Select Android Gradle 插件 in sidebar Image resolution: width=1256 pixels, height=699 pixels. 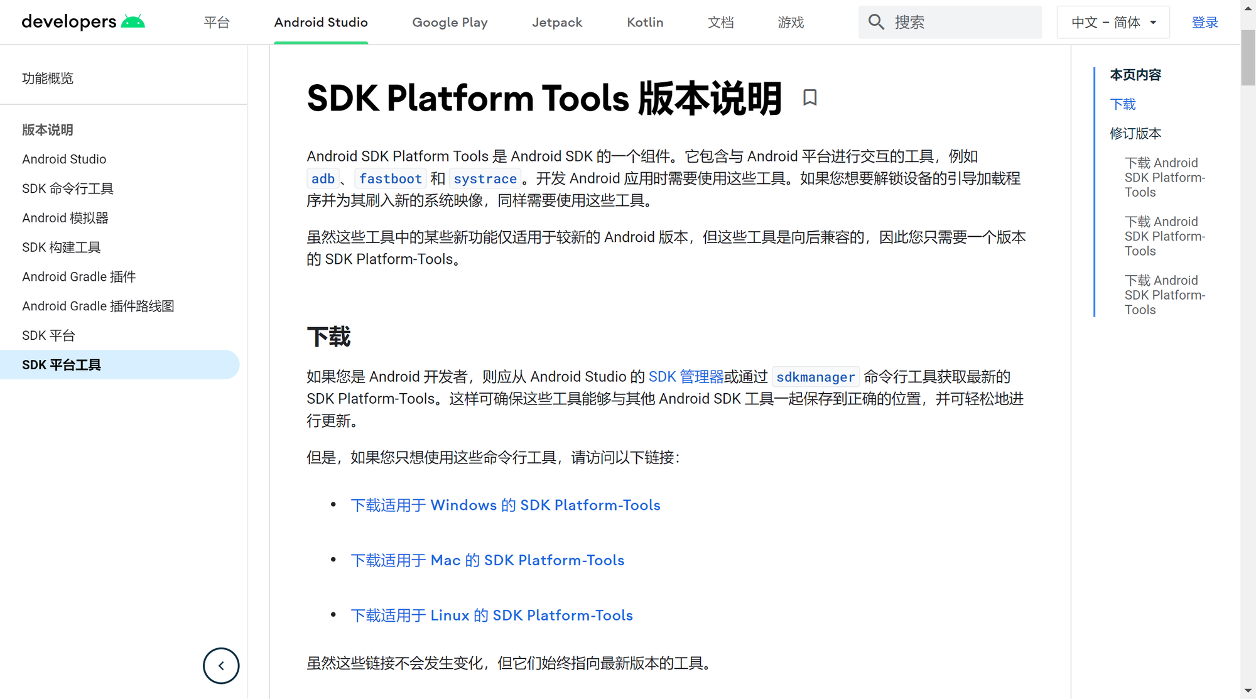click(79, 276)
